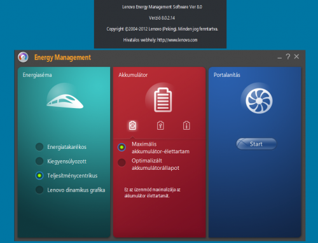
Task: Click the large battery icon
Action: 163,100
